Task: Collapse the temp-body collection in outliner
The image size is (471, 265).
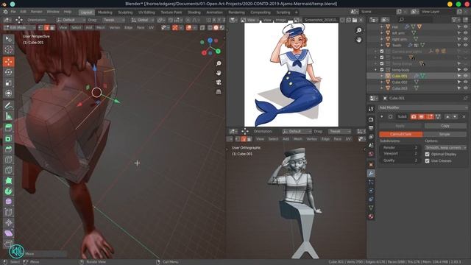Action: coord(376,70)
